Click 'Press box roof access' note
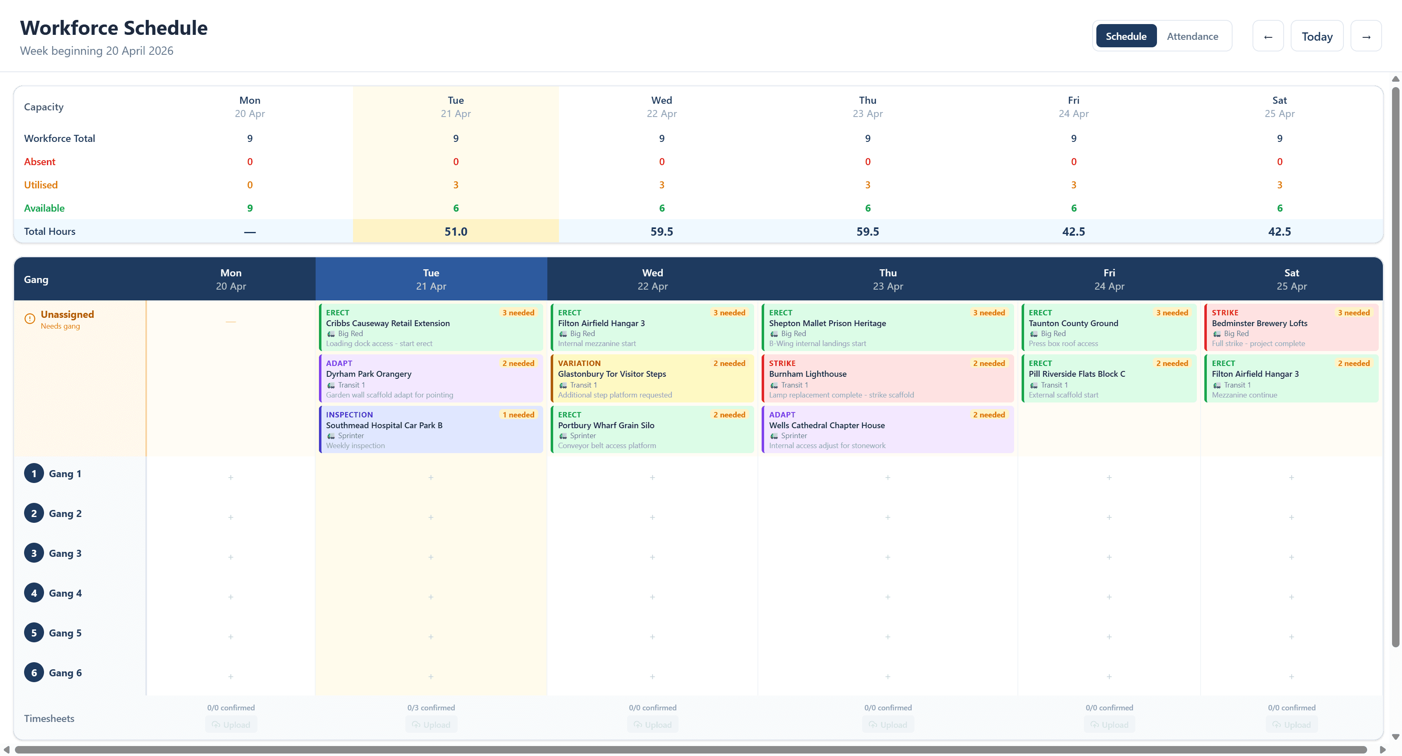The image size is (1402, 756). (x=1063, y=343)
